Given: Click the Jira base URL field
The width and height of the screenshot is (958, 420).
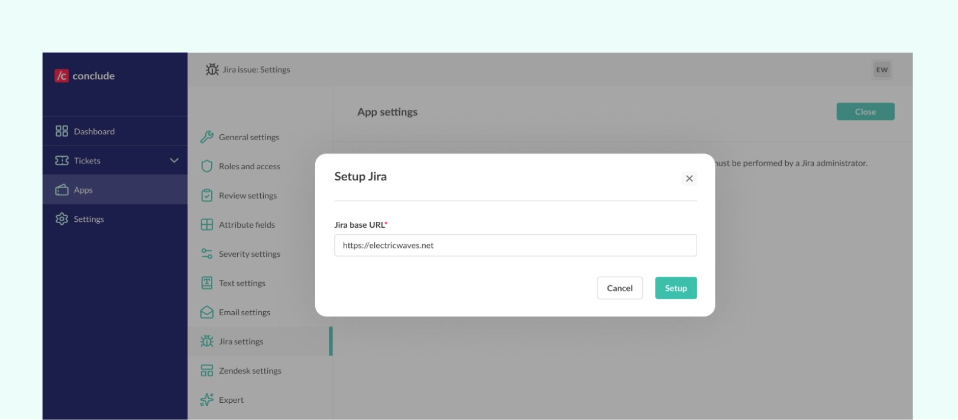Looking at the screenshot, I should coord(515,245).
